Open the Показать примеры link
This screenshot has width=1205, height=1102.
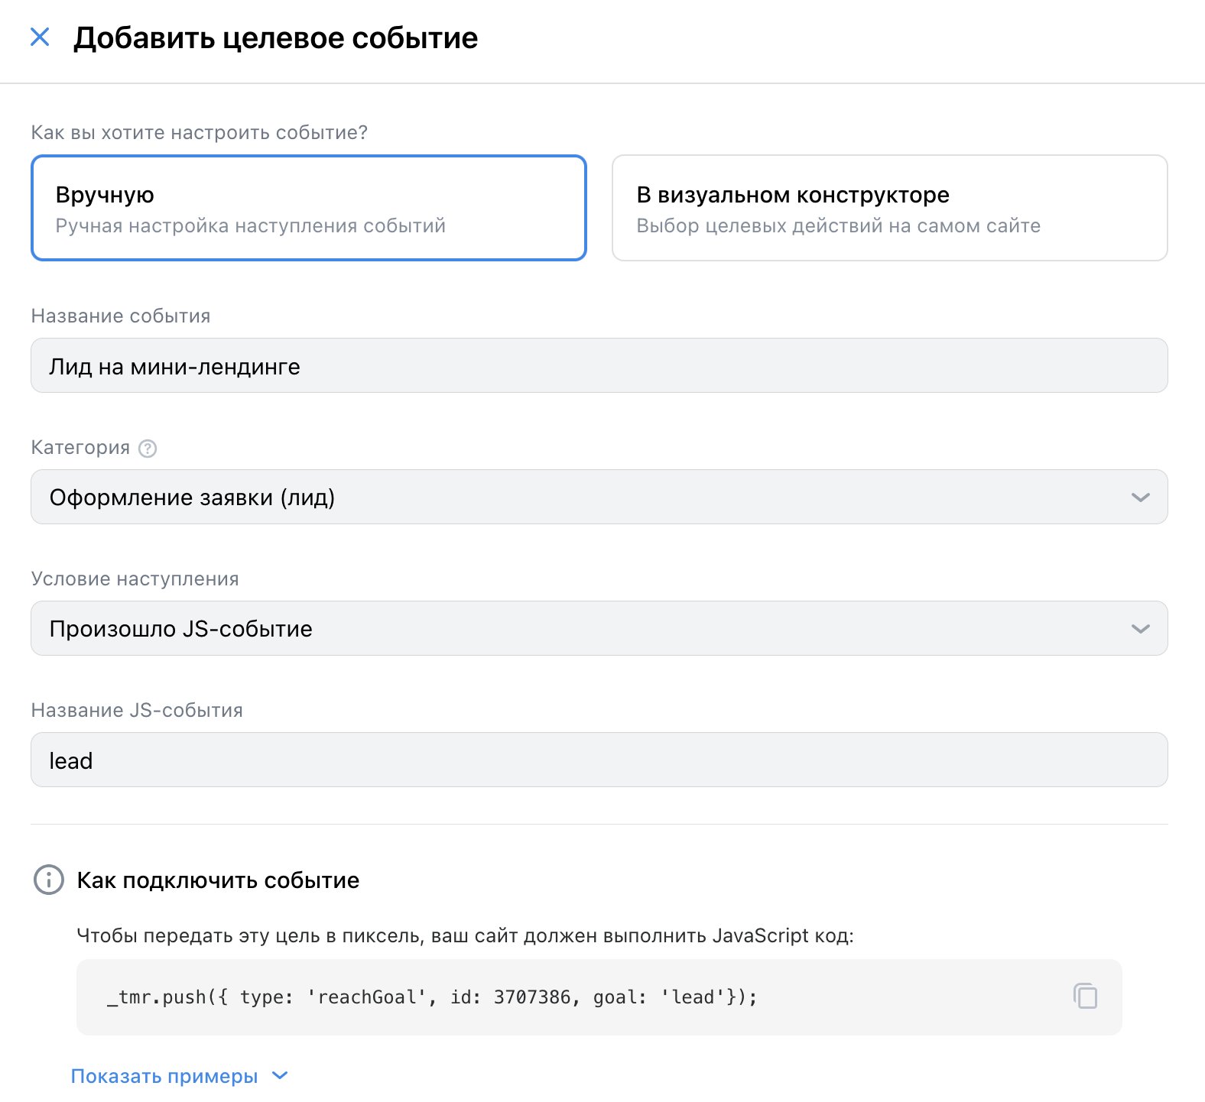tap(164, 1076)
